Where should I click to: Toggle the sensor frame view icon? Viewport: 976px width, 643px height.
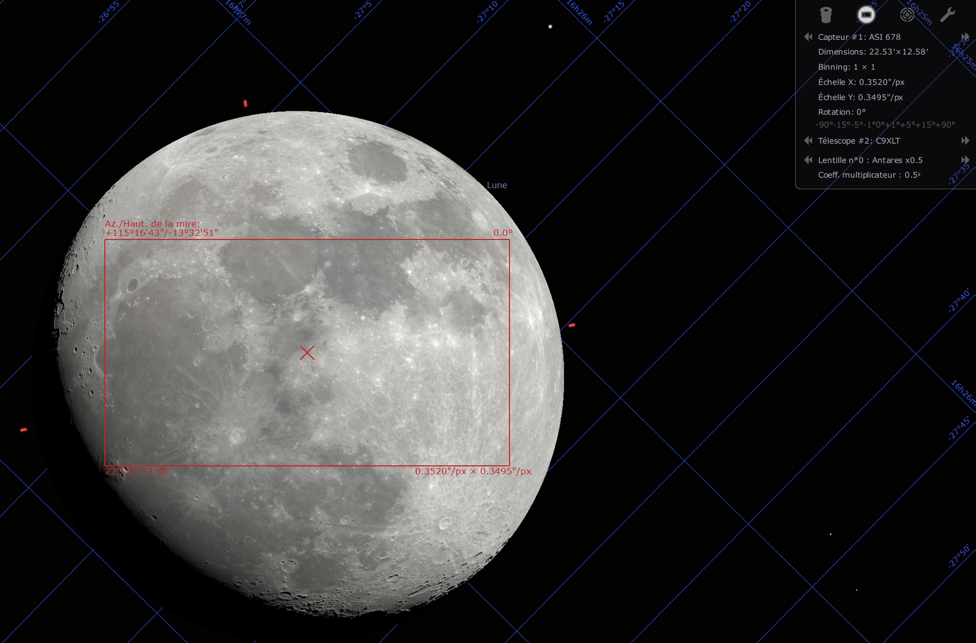(x=866, y=14)
